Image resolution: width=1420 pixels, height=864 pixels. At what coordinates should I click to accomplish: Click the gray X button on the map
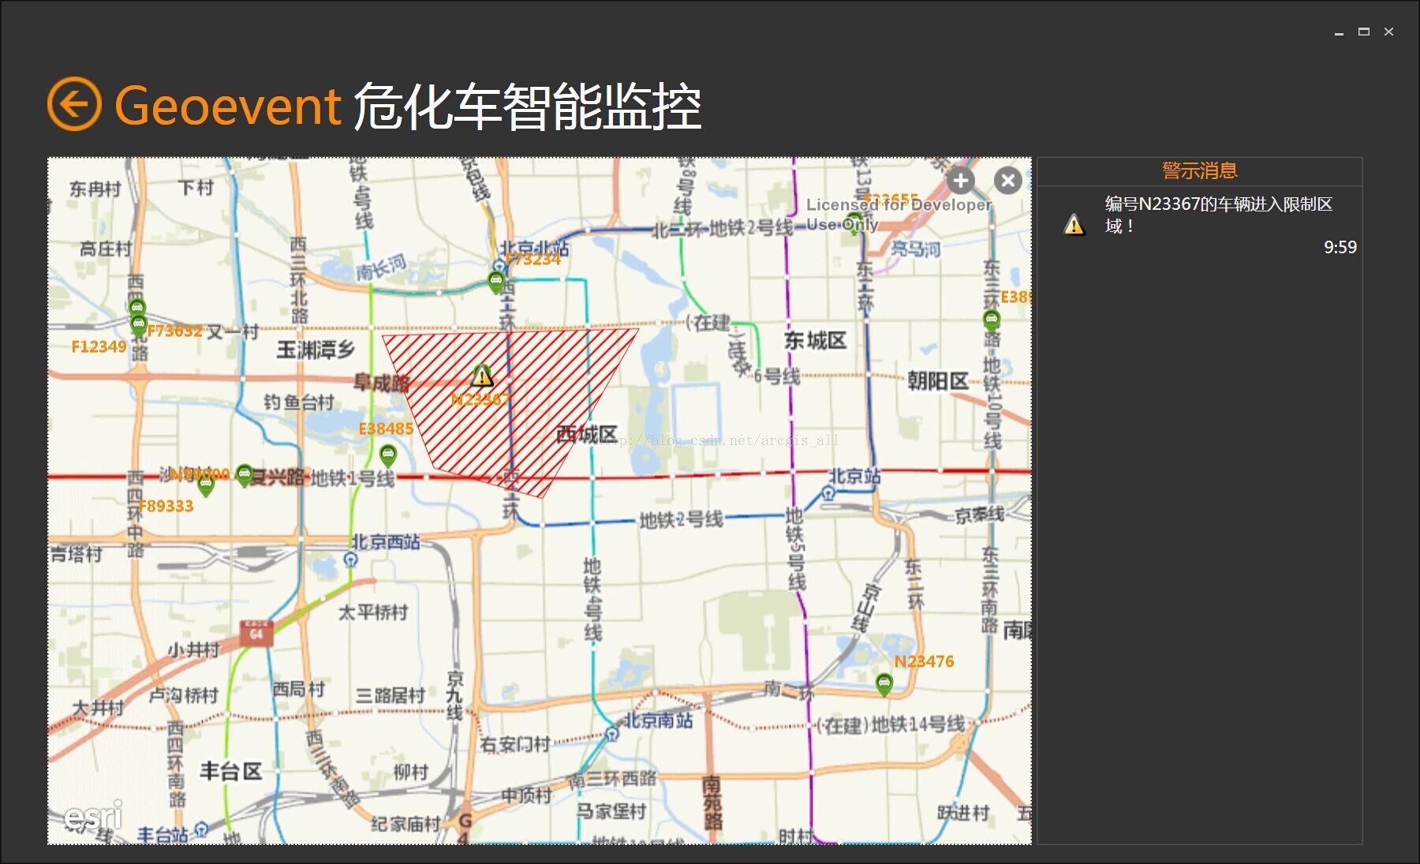[1007, 181]
